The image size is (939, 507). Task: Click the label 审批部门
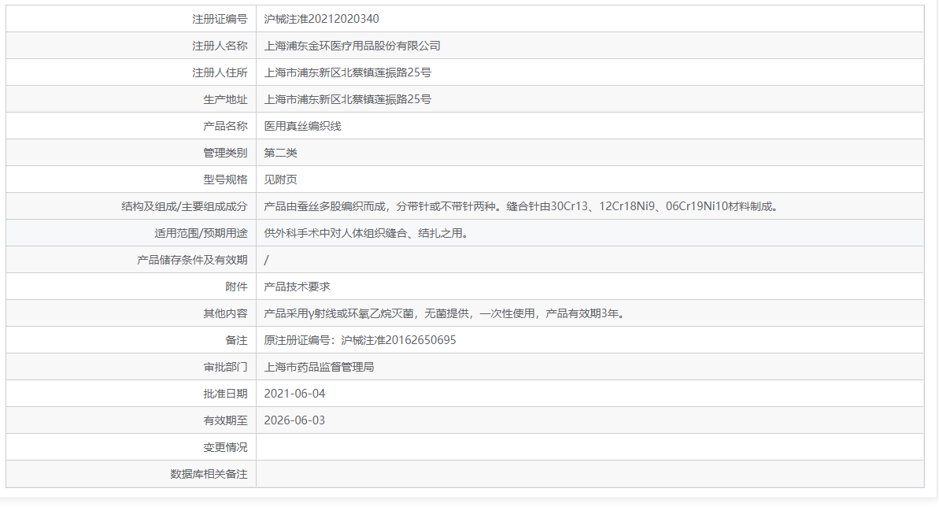(x=225, y=367)
